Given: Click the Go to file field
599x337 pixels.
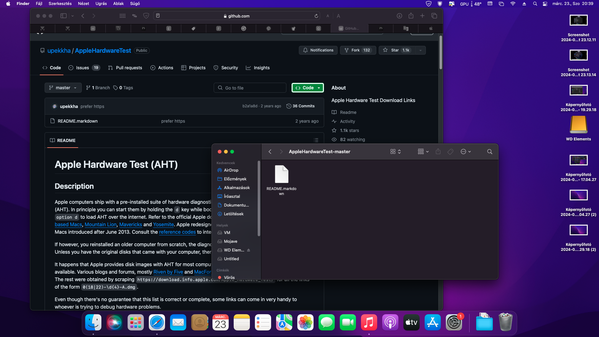Looking at the screenshot, I should click(x=250, y=88).
